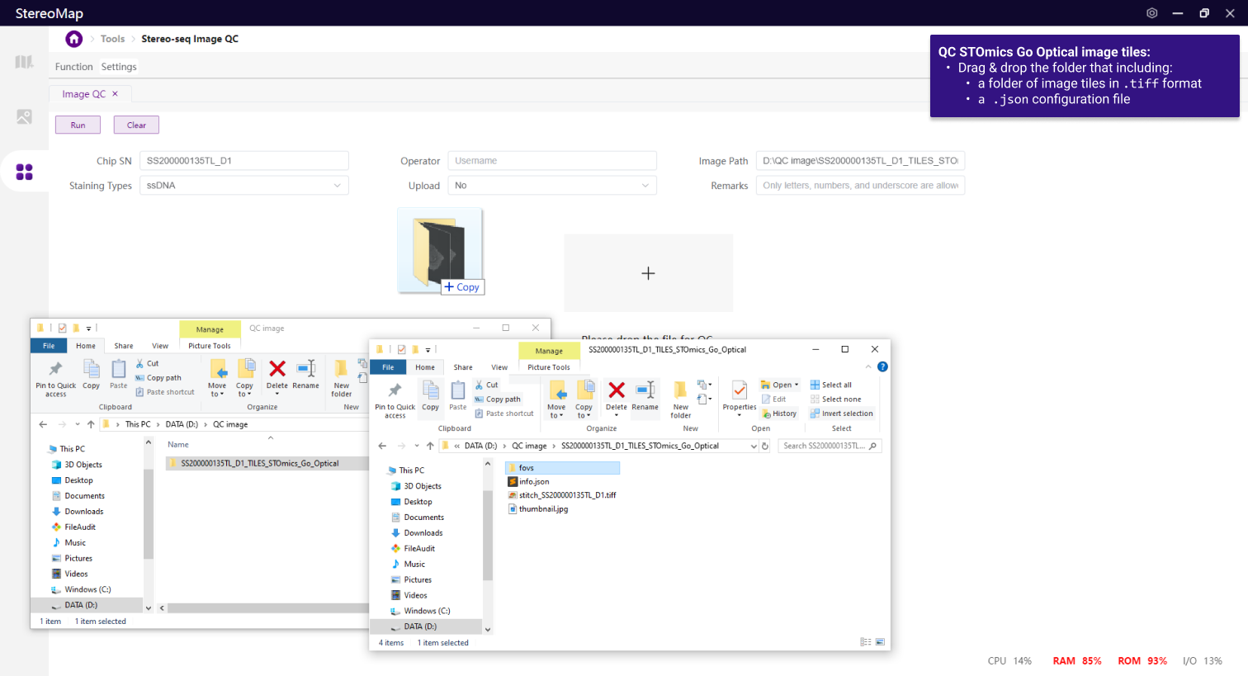1248x676 pixels.
Task: Click the blue Help icon in the Go_Optical window
Action: (882, 366)
